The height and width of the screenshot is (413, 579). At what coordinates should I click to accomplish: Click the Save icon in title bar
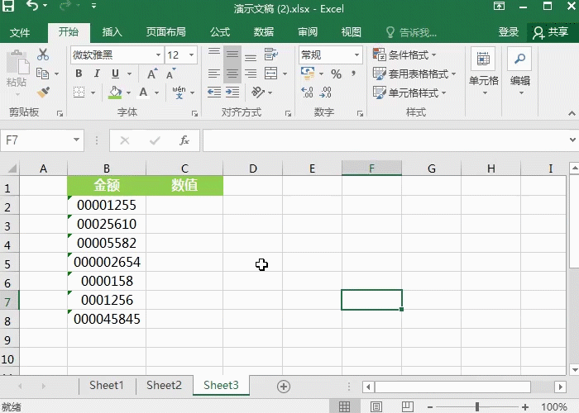(x=11, y=8)
